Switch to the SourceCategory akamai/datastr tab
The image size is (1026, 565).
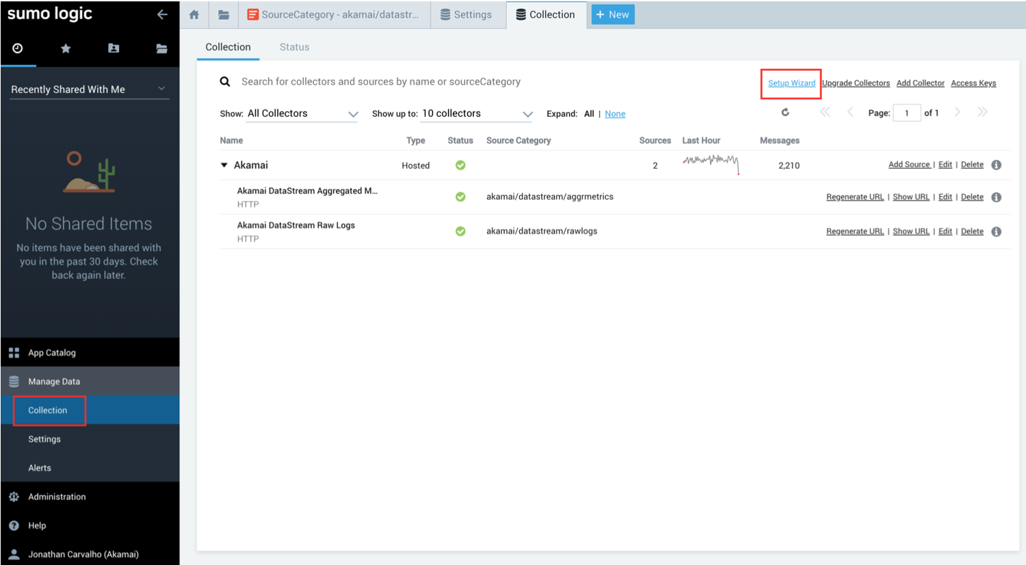tap(334, 14)
